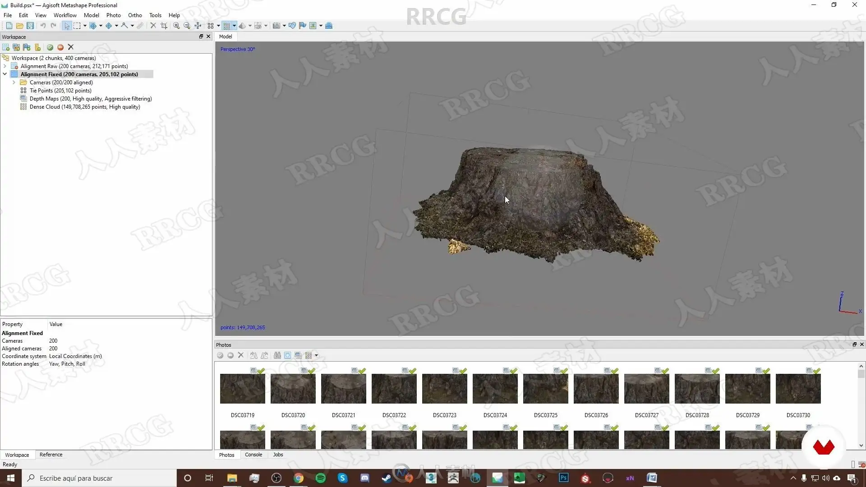Open the Photos view mode dropdown arrow
This screenshot has width=866, height=487.
tap(316, 356)
